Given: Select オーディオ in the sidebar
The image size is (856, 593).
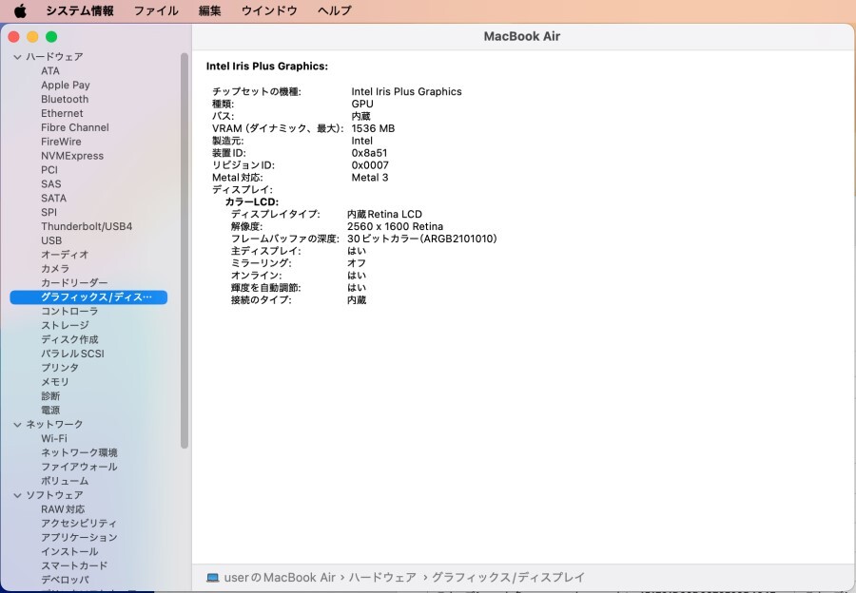Looking at the screenshot, I should pyautogui.click(x=65, y=255).
